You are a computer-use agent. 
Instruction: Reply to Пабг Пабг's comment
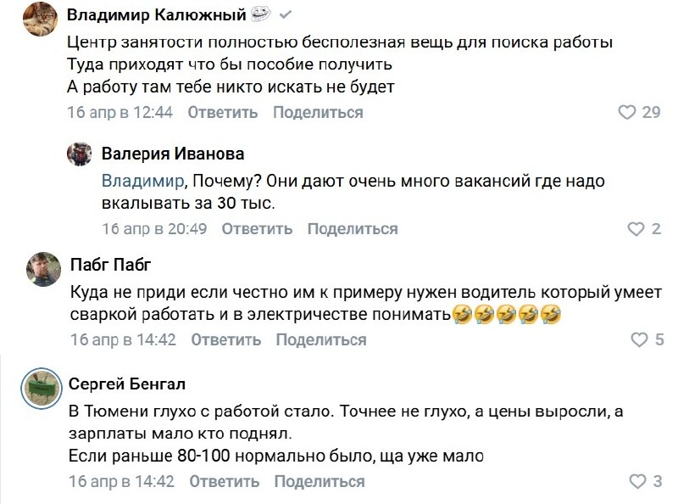(225, 340)
